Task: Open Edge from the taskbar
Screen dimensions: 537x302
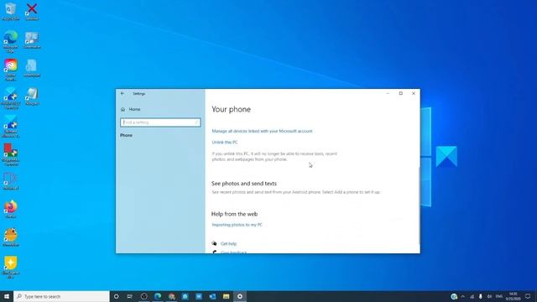Action: point(158,296)
